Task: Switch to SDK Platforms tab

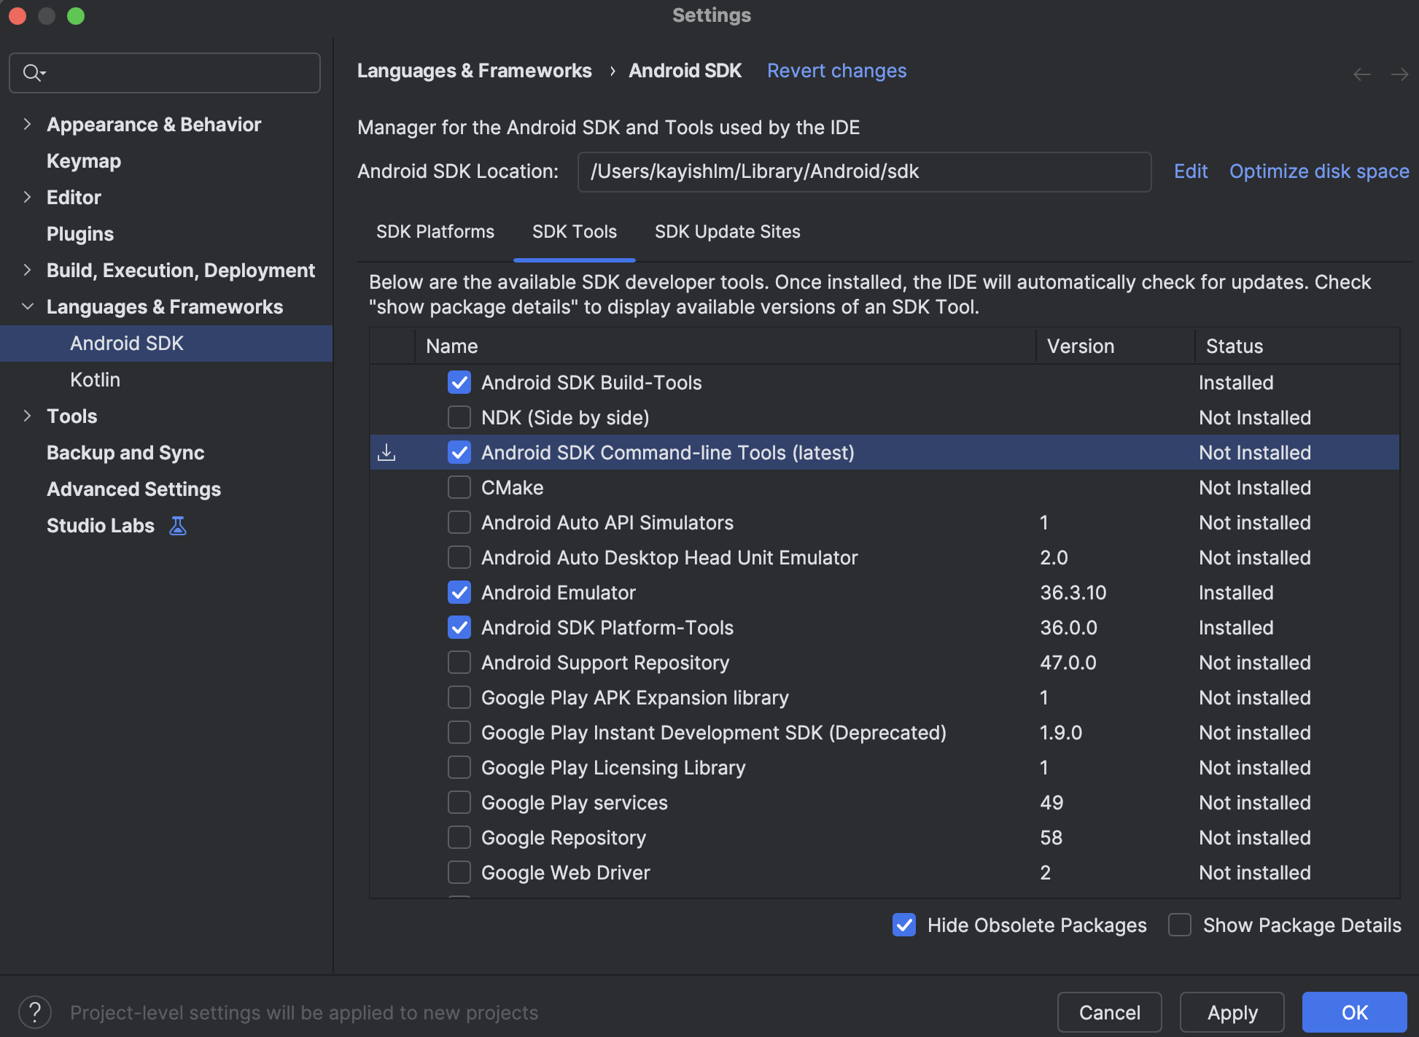Action: (435, 232)
